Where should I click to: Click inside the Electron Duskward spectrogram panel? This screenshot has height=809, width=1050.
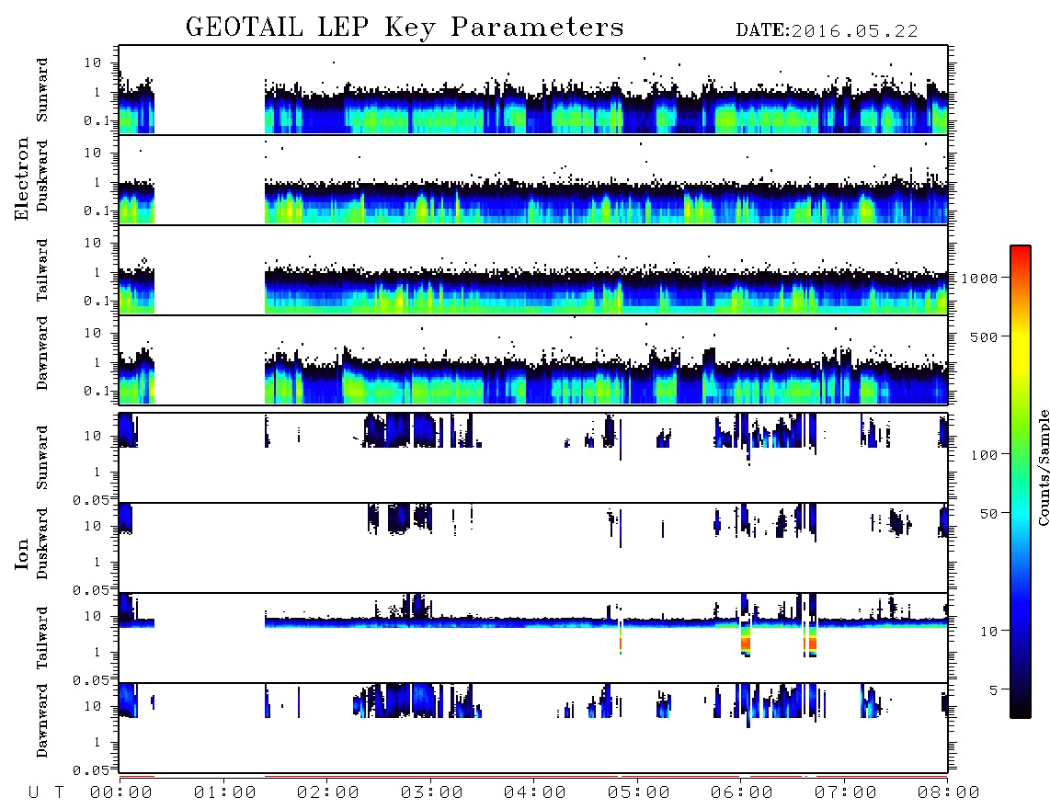pos(533,179)
